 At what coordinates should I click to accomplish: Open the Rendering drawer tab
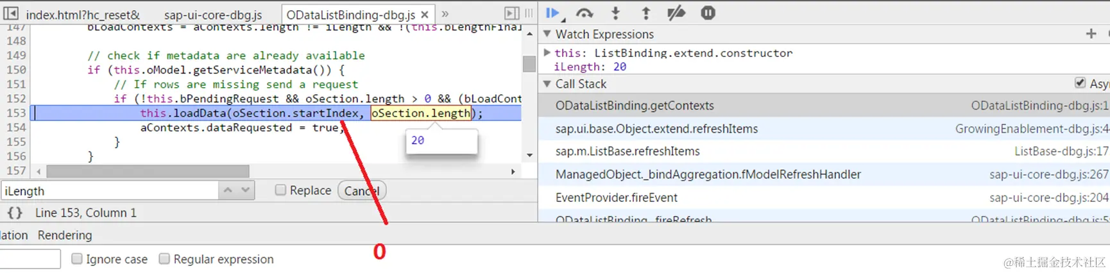pos(65,235)
